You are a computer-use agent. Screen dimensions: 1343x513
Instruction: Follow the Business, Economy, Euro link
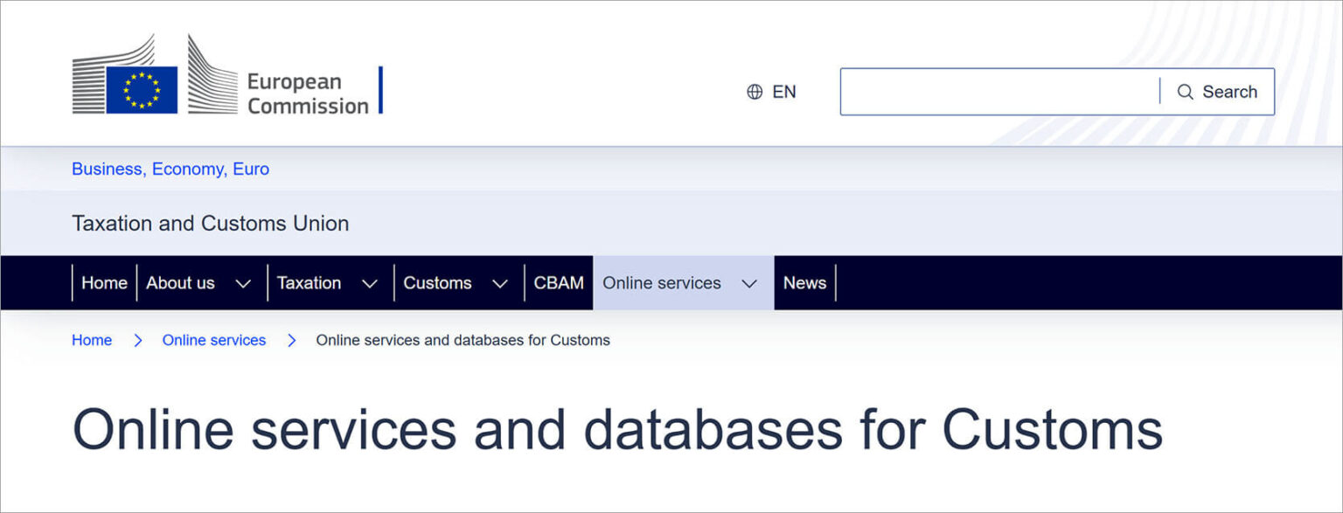(x=170, y=169)
